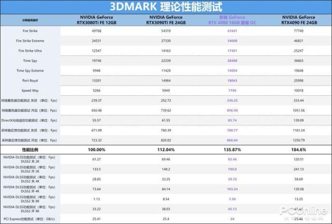Click the "Port Royal" row label

pos(30,80)
